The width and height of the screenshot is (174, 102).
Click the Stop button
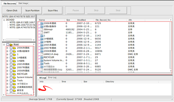(x=118, y=10)
